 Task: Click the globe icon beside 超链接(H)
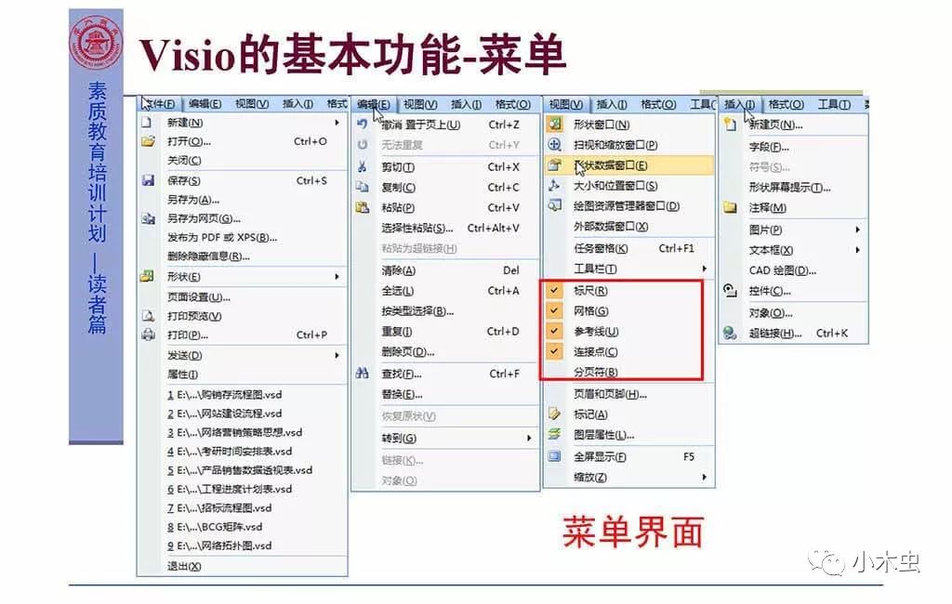tap(731, 333)
